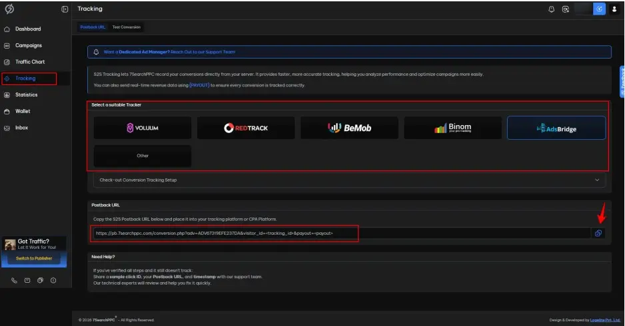Image resolution: width=625 pixels, height=326 pixels.
Task: Click the Dedicated Ad Manager banner link
Action: [x=169, y=52]
